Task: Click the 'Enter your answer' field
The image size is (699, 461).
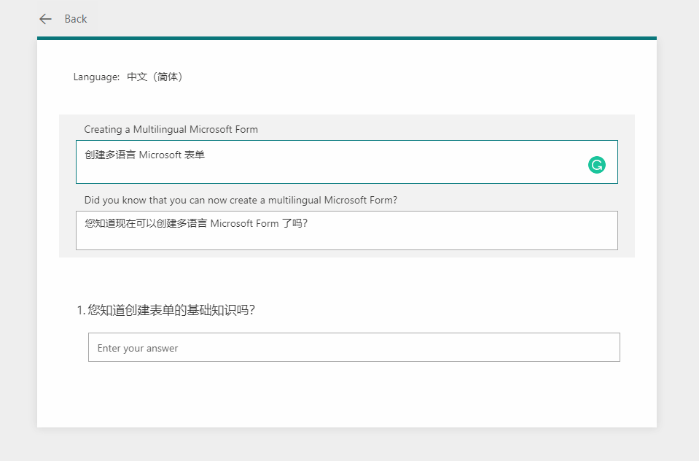Action: tap(354, 347)
